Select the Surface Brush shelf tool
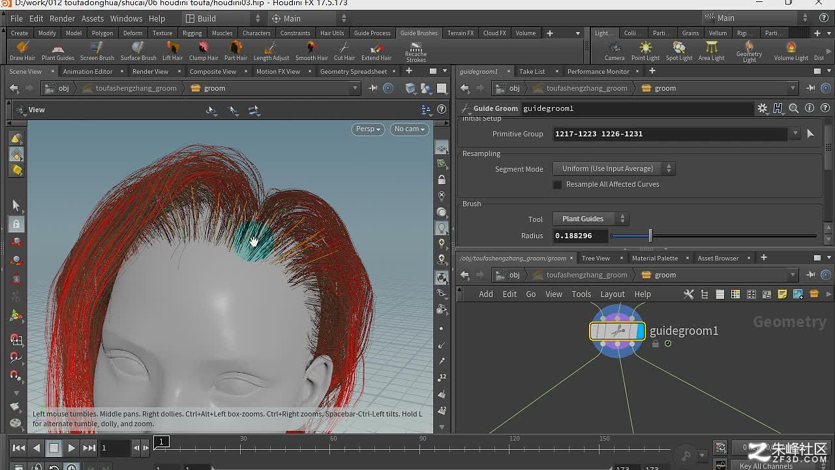 point(138,51)
